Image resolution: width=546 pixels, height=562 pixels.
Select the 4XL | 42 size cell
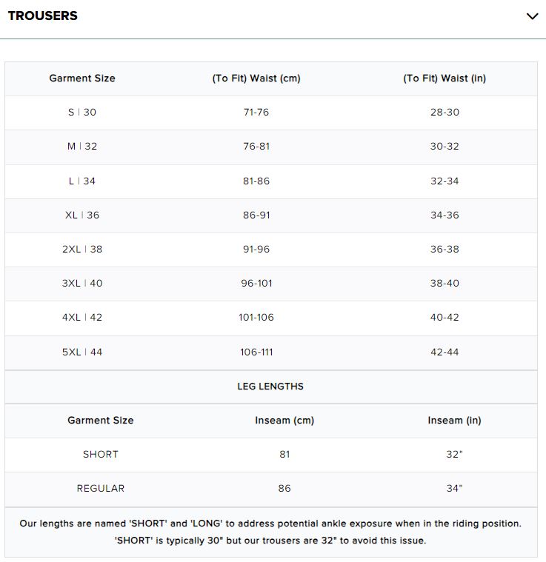[x=82, y=317]
